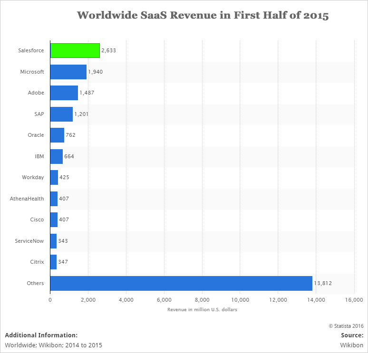Screen dimensions: 368x353
Task: Click the Adobe bar in chart
Action: [x=64, y=93]
